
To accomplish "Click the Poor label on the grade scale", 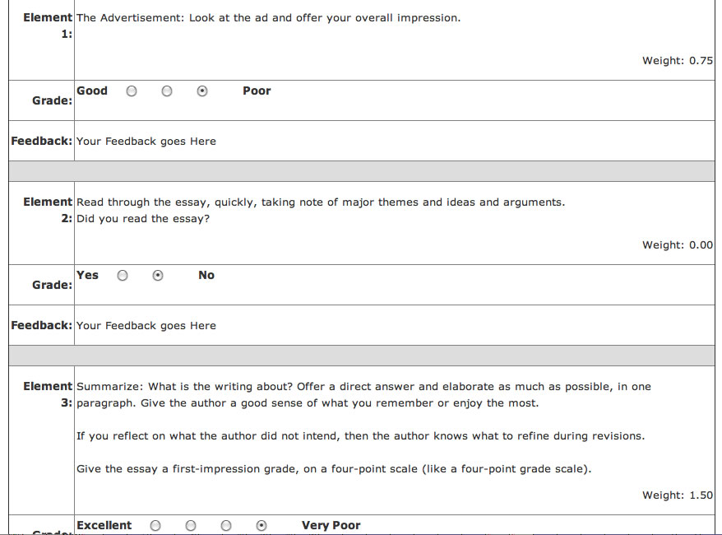I will 257,91.
